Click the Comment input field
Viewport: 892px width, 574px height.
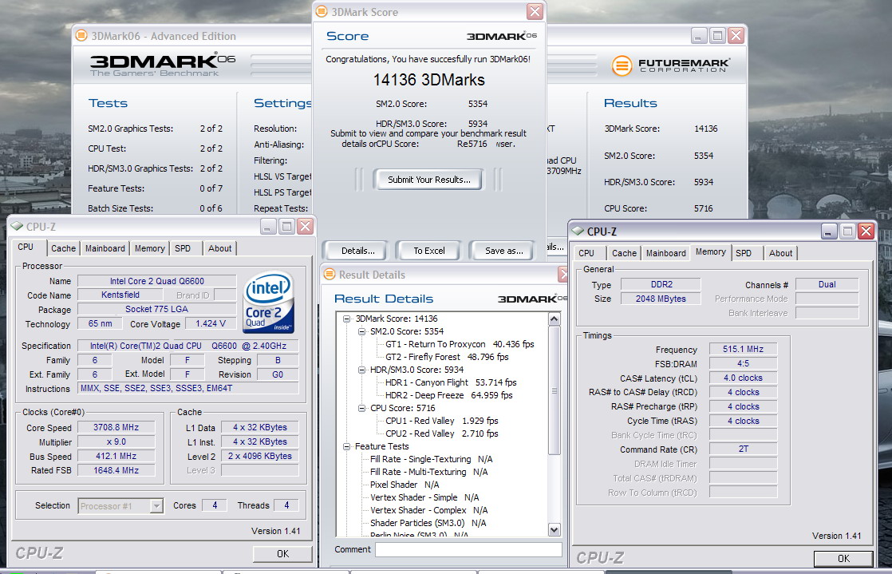tap(468, 549)
